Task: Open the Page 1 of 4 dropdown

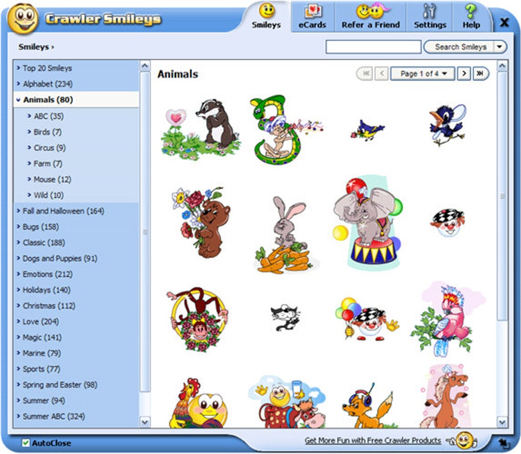Action: [422, 73]
